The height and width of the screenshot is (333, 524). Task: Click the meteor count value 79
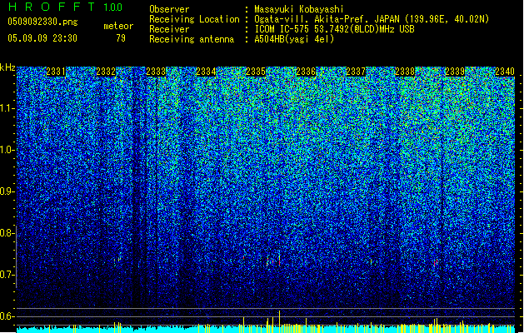(x=121, y=38)
